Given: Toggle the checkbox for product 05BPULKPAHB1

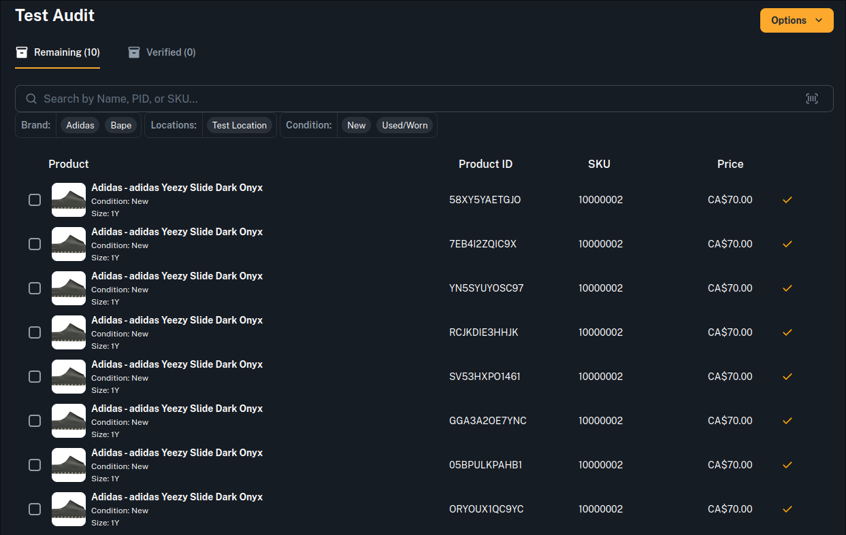Looking at the screenshot, I should pyautogui.click(x=35, y=465).
